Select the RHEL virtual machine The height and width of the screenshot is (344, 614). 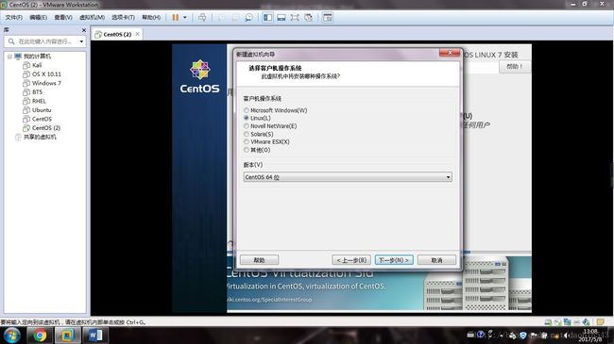pos(39,101)
